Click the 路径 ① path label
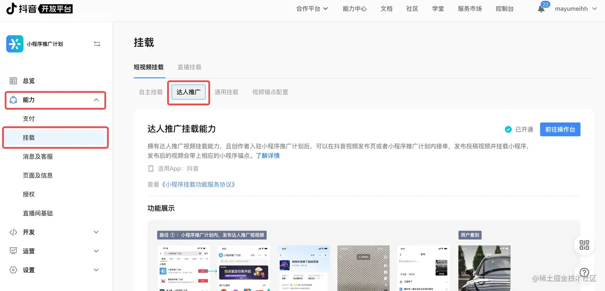Screen dimensions: 605x291 point(212,235)
